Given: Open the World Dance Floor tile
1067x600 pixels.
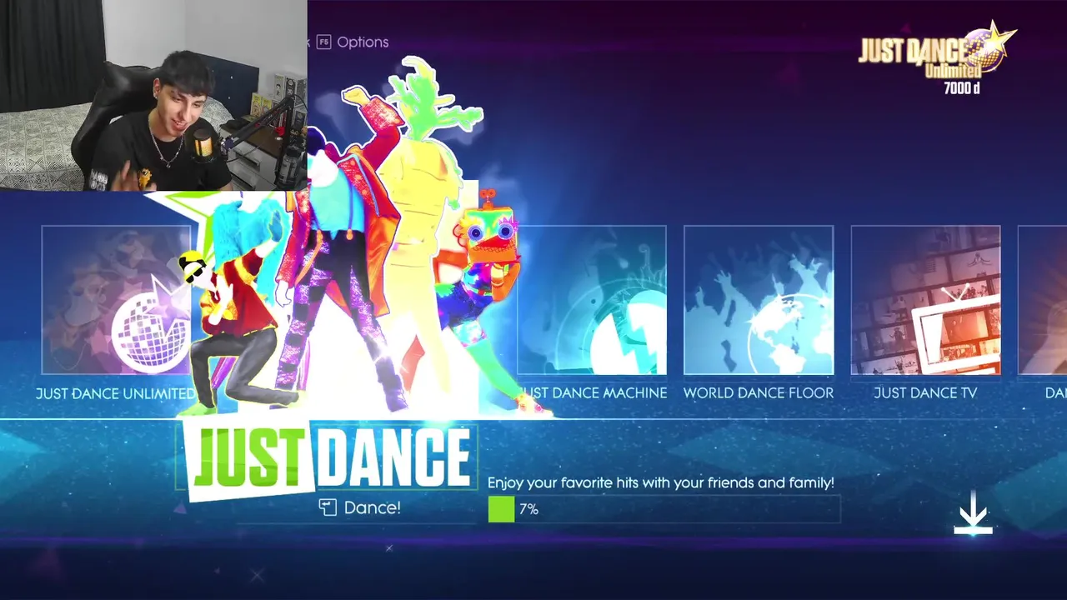Looking at the screenshot, I should coord(759,300).
